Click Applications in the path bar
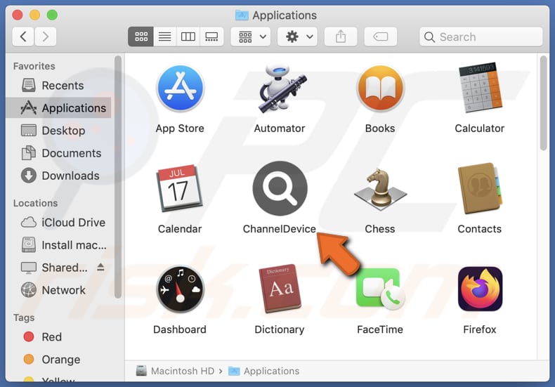This screenshot has width=555, height=387. [264, 371]
